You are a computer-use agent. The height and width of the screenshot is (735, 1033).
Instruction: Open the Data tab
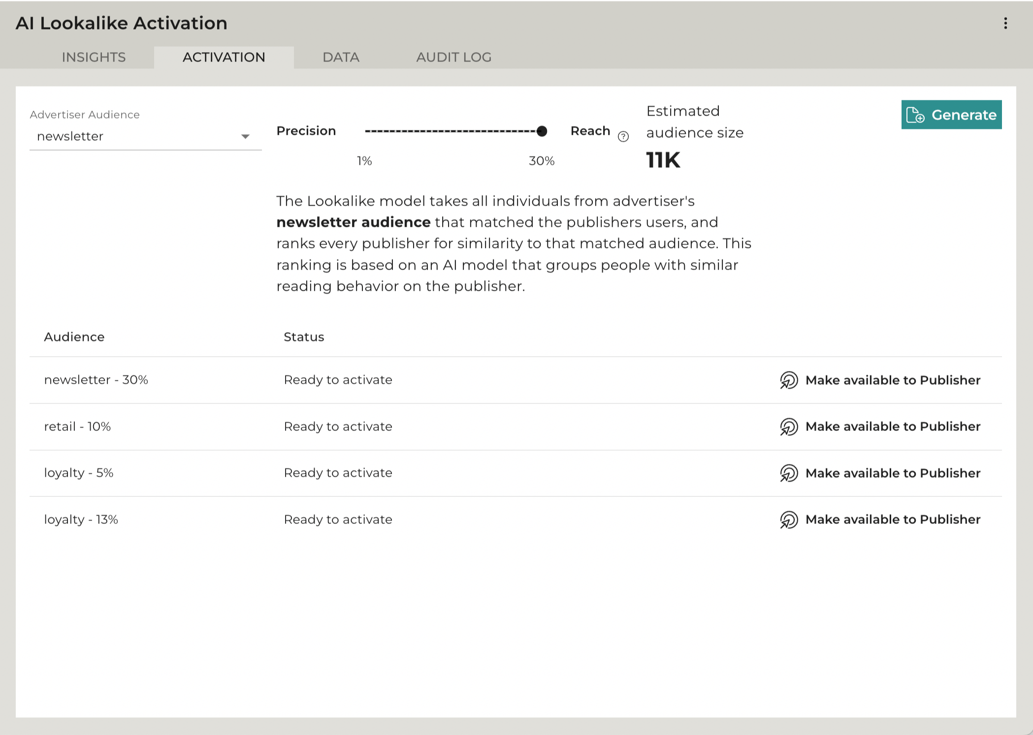point(341,57)
